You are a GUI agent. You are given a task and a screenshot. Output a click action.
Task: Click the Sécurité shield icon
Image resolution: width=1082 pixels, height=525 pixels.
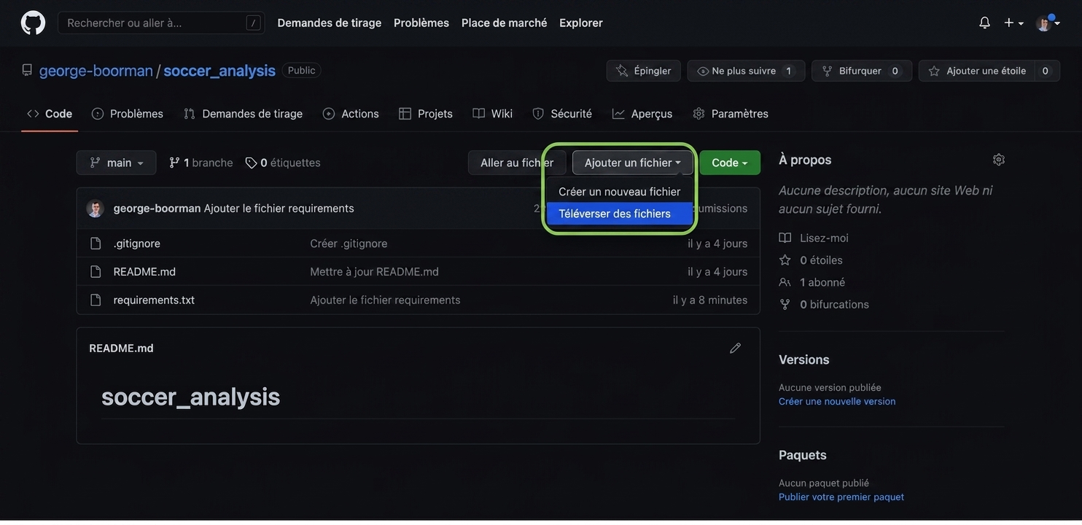538,114
